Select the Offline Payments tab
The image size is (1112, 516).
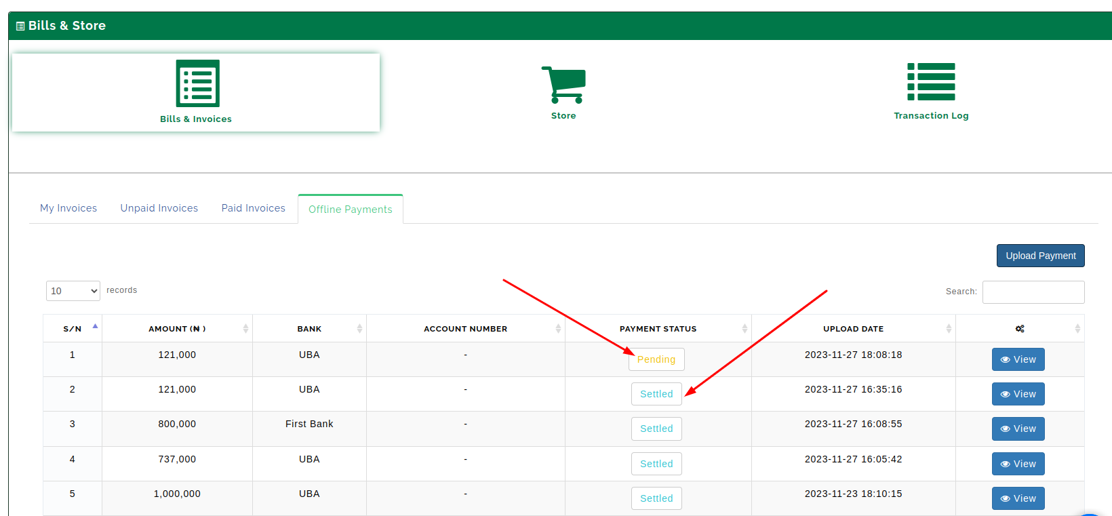351,210
